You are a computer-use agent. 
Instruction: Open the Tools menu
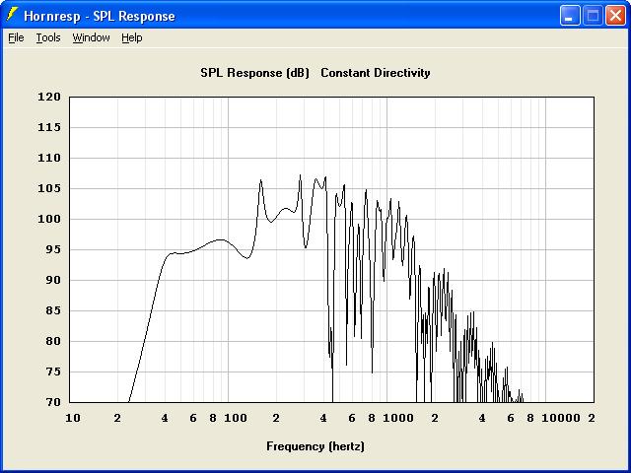pyautogui.click(x=48, y=37)
